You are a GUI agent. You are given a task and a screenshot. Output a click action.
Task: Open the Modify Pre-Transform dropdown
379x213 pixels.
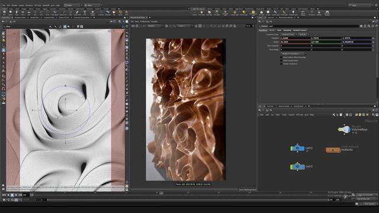(x=293, y=54)
